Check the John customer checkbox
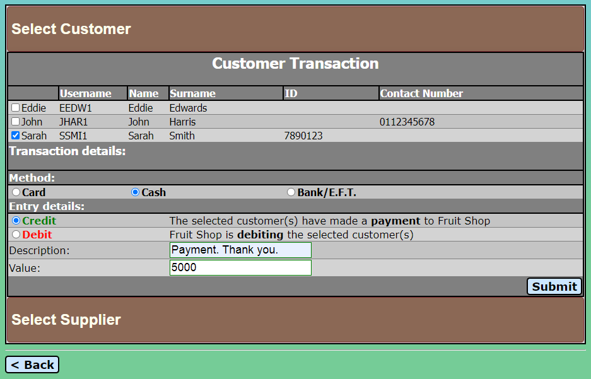This screenshot has width=591, height=379. 15,121
